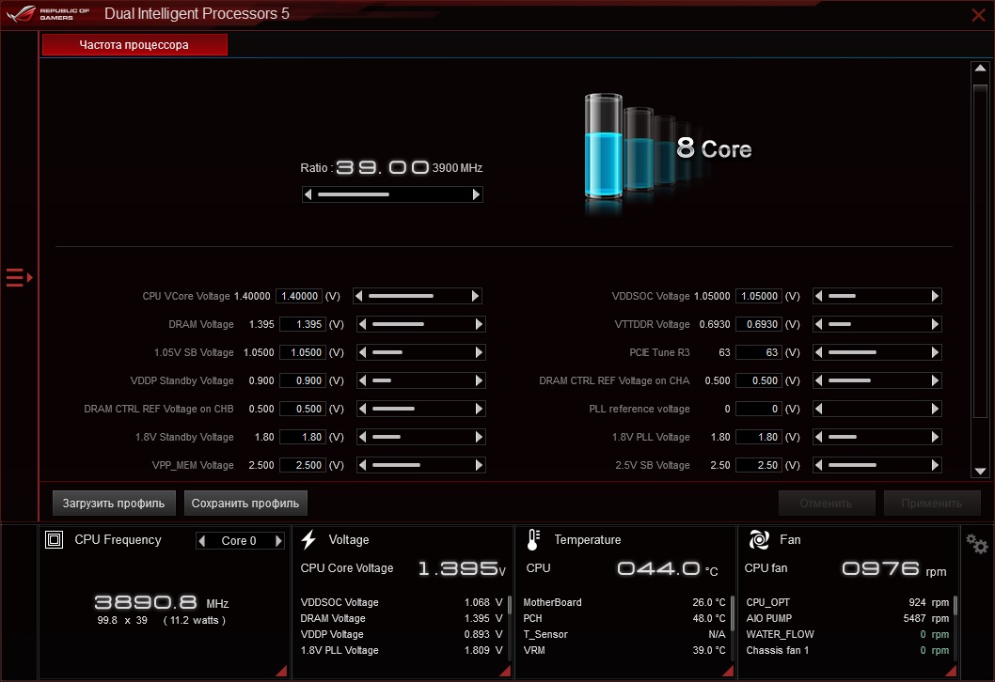Open the side menu with hamburger arrow icon
Screen dimensions: 995x682
pos(19,278)
